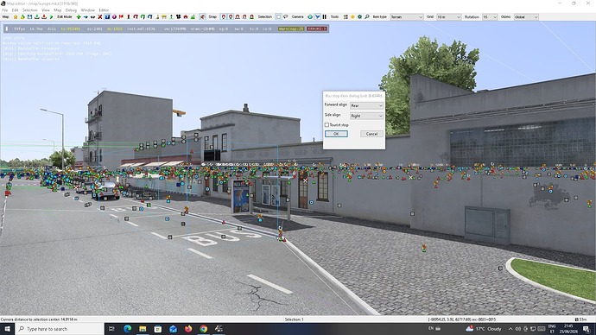Screen dimensions: 596x335
Task: Click the red flag toolbar icon
Action: [121, 16]
